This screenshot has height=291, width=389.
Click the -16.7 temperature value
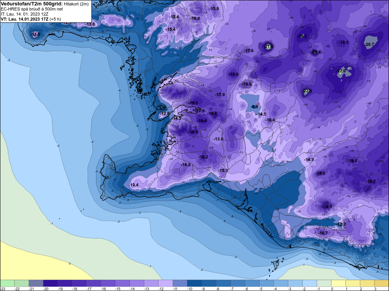[323, 233]
